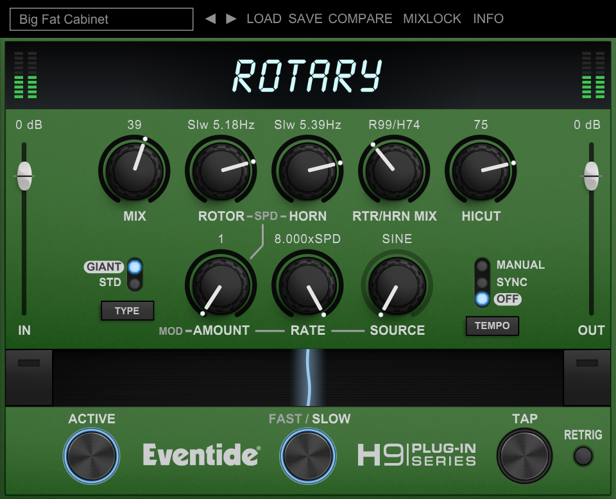The image size is (616, 499).
Task: Click the Big Fat Cabinet preset name field
Action: click(101, 19)
